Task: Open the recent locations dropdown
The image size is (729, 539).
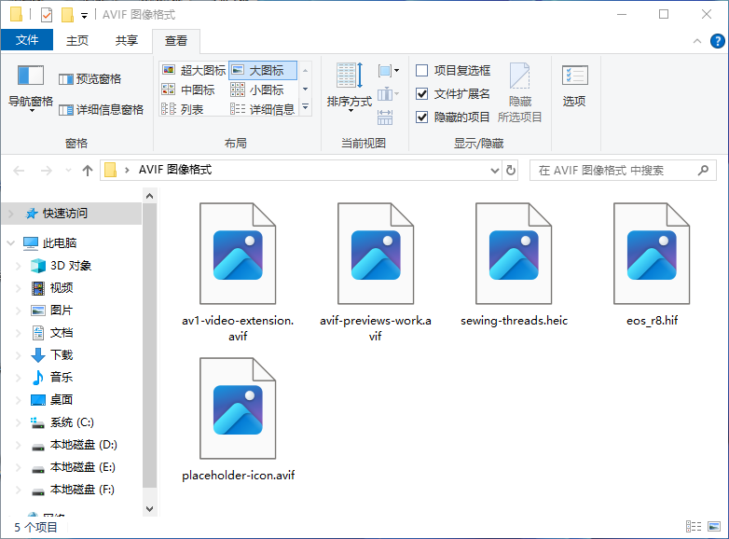Action: click(68, 171)
